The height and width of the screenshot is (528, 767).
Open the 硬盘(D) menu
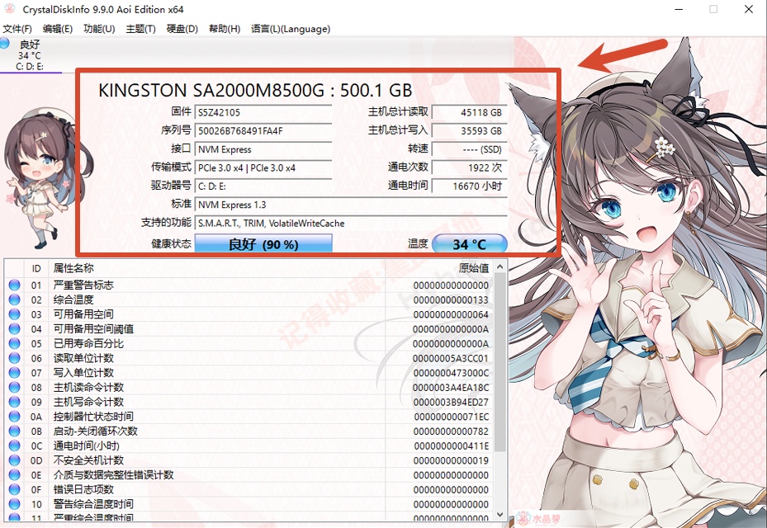click(x=182, y=29)
